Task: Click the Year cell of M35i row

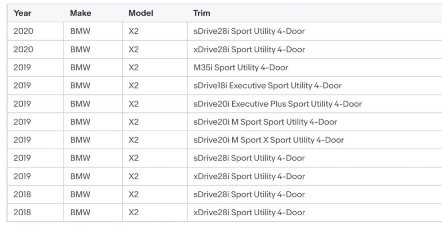Action: point(22,67)
